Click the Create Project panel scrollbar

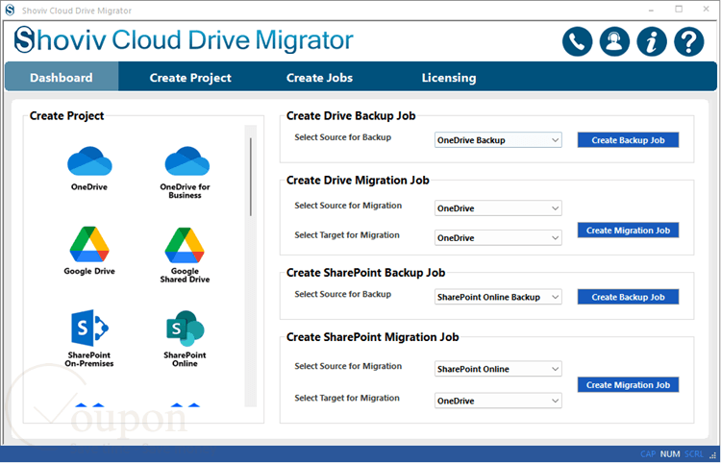tap(251, 177)
